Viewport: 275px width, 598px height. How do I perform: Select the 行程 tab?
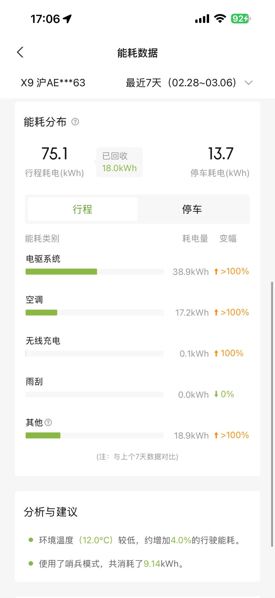82,209
